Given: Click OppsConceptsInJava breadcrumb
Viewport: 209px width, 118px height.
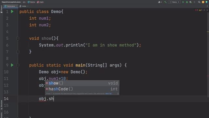Looking at the screenshot, I should pyautogui.click(x=11, y=2).
